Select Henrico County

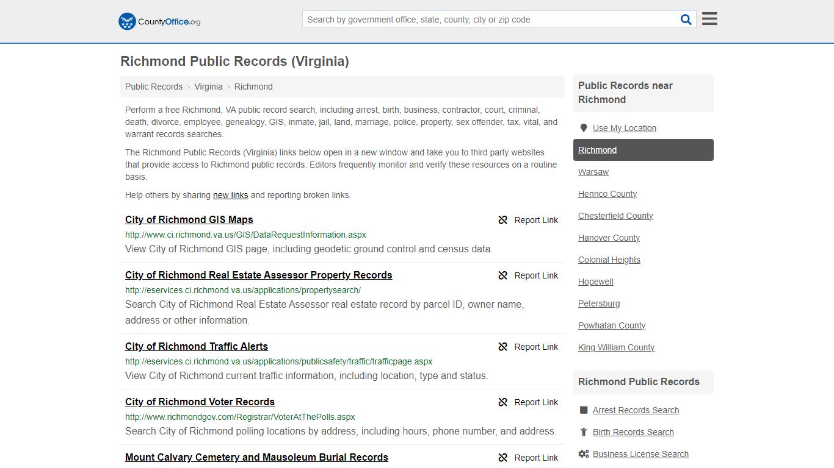pos(607,194)
